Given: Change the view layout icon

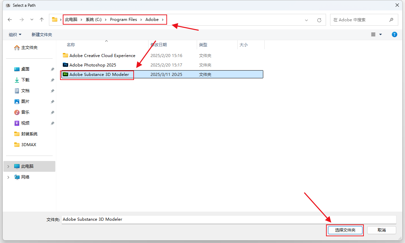Looking at the screenshot, I should click(x=373, y=34).
